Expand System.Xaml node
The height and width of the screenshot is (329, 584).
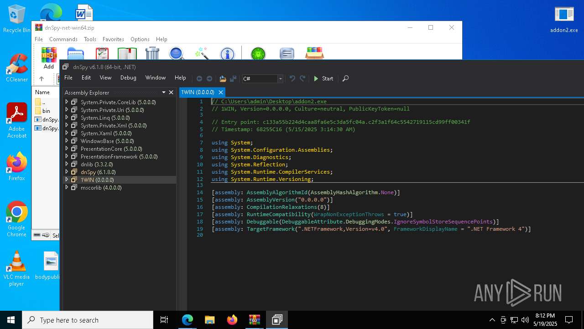(67, 133)
